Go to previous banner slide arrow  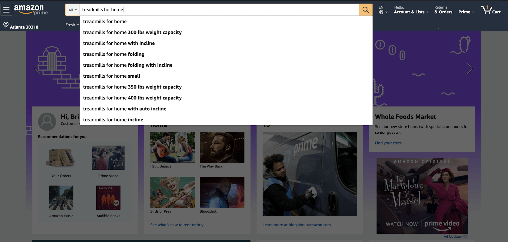click(x=37, y=69)
